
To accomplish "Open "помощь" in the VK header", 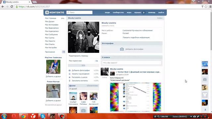I will pos(152,13).
